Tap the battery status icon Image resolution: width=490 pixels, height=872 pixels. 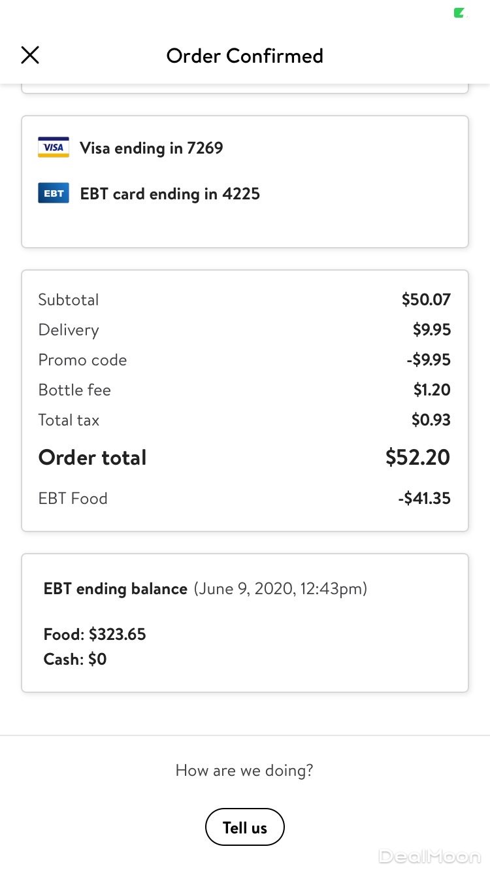(461, 13)
